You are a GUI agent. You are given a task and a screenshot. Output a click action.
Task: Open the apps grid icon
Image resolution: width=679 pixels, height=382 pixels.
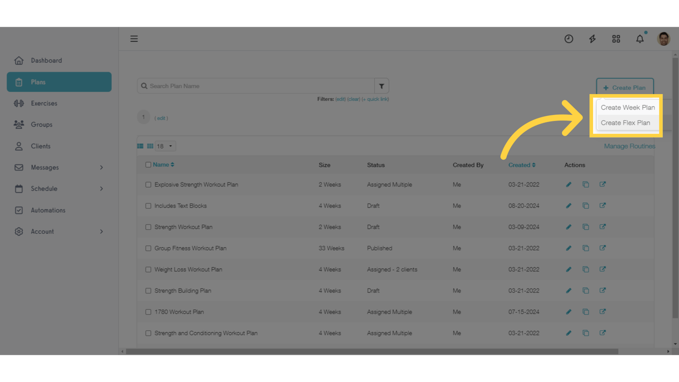[x=616, y=39]
